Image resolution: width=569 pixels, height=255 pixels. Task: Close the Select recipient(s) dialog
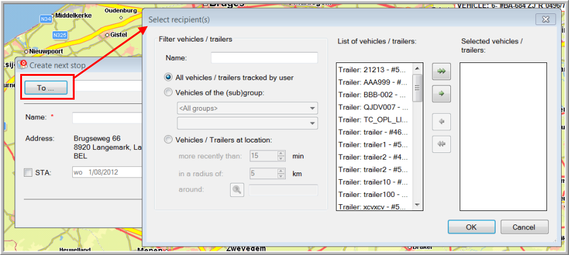click(545, 20)
